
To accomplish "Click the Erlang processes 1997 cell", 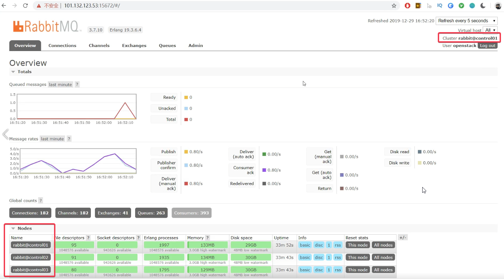I will [164, 245].
